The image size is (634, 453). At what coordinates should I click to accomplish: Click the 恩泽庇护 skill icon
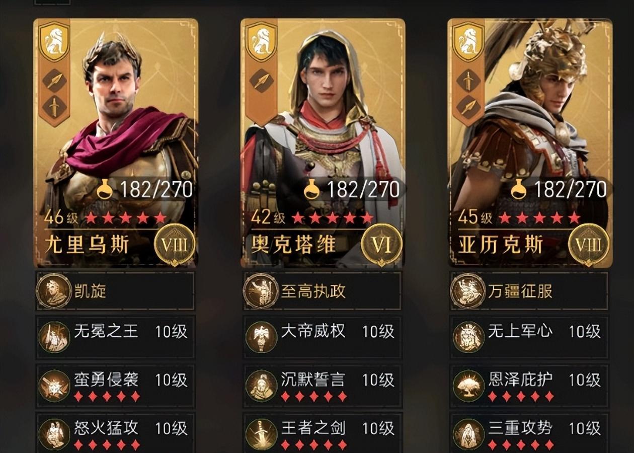(468, 386)
